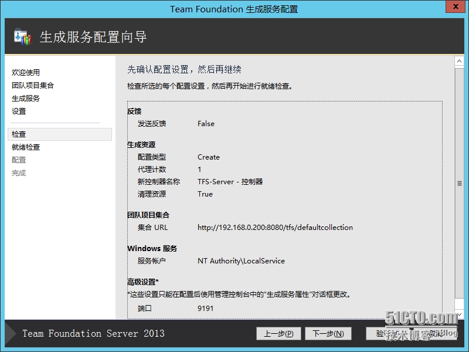469x352 pixels.
Task: Go to the 团队项目集合 step in sidebar
Action: pos(33,85)
